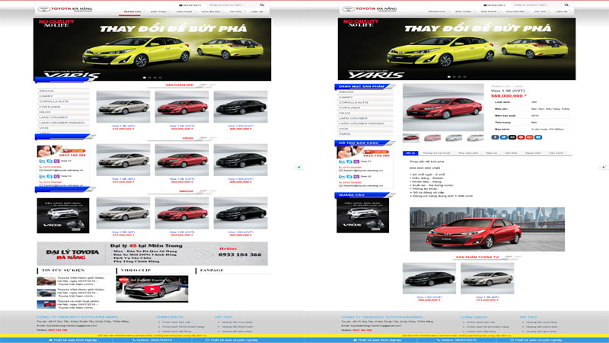Screen dimensions: 609x343
Task: Switch to Thư viện ảnh tab
Action: (x=468, y=153)
